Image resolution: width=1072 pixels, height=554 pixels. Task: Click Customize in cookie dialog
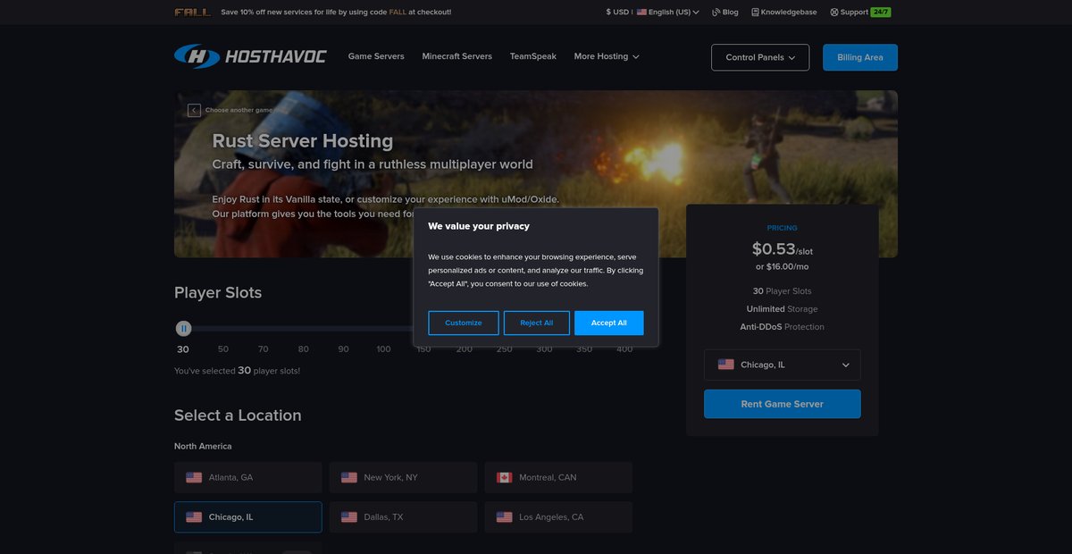464,323
